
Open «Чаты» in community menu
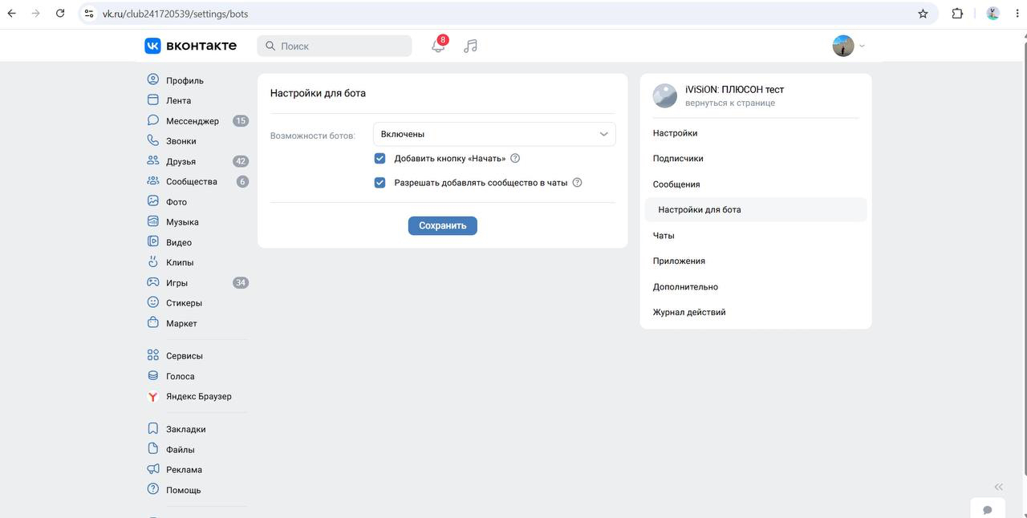[664, 235]
